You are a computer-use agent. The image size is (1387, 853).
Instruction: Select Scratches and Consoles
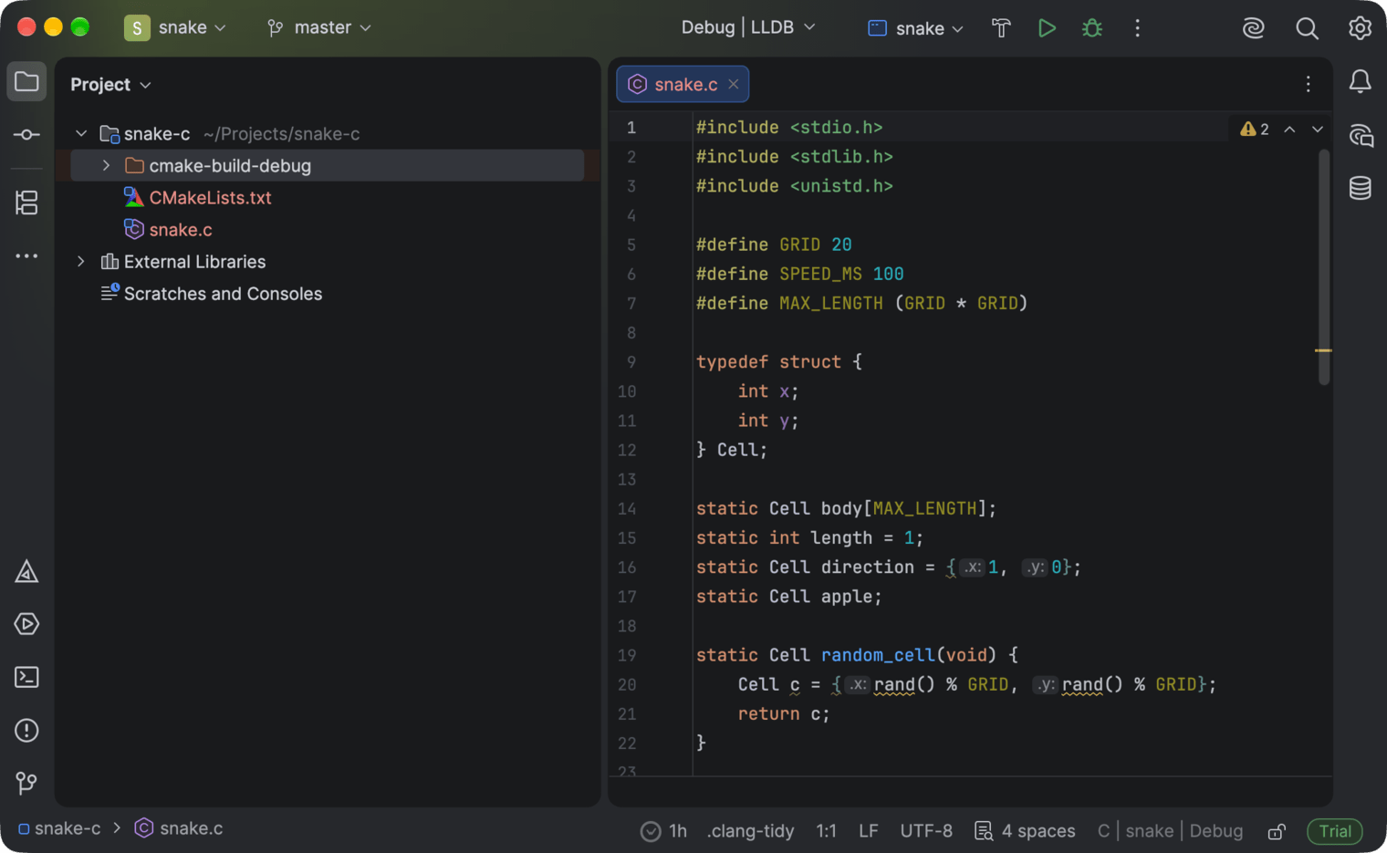[223, 294]
